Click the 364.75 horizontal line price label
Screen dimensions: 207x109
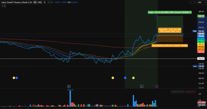pyautogui.click(x=201, y=58)
